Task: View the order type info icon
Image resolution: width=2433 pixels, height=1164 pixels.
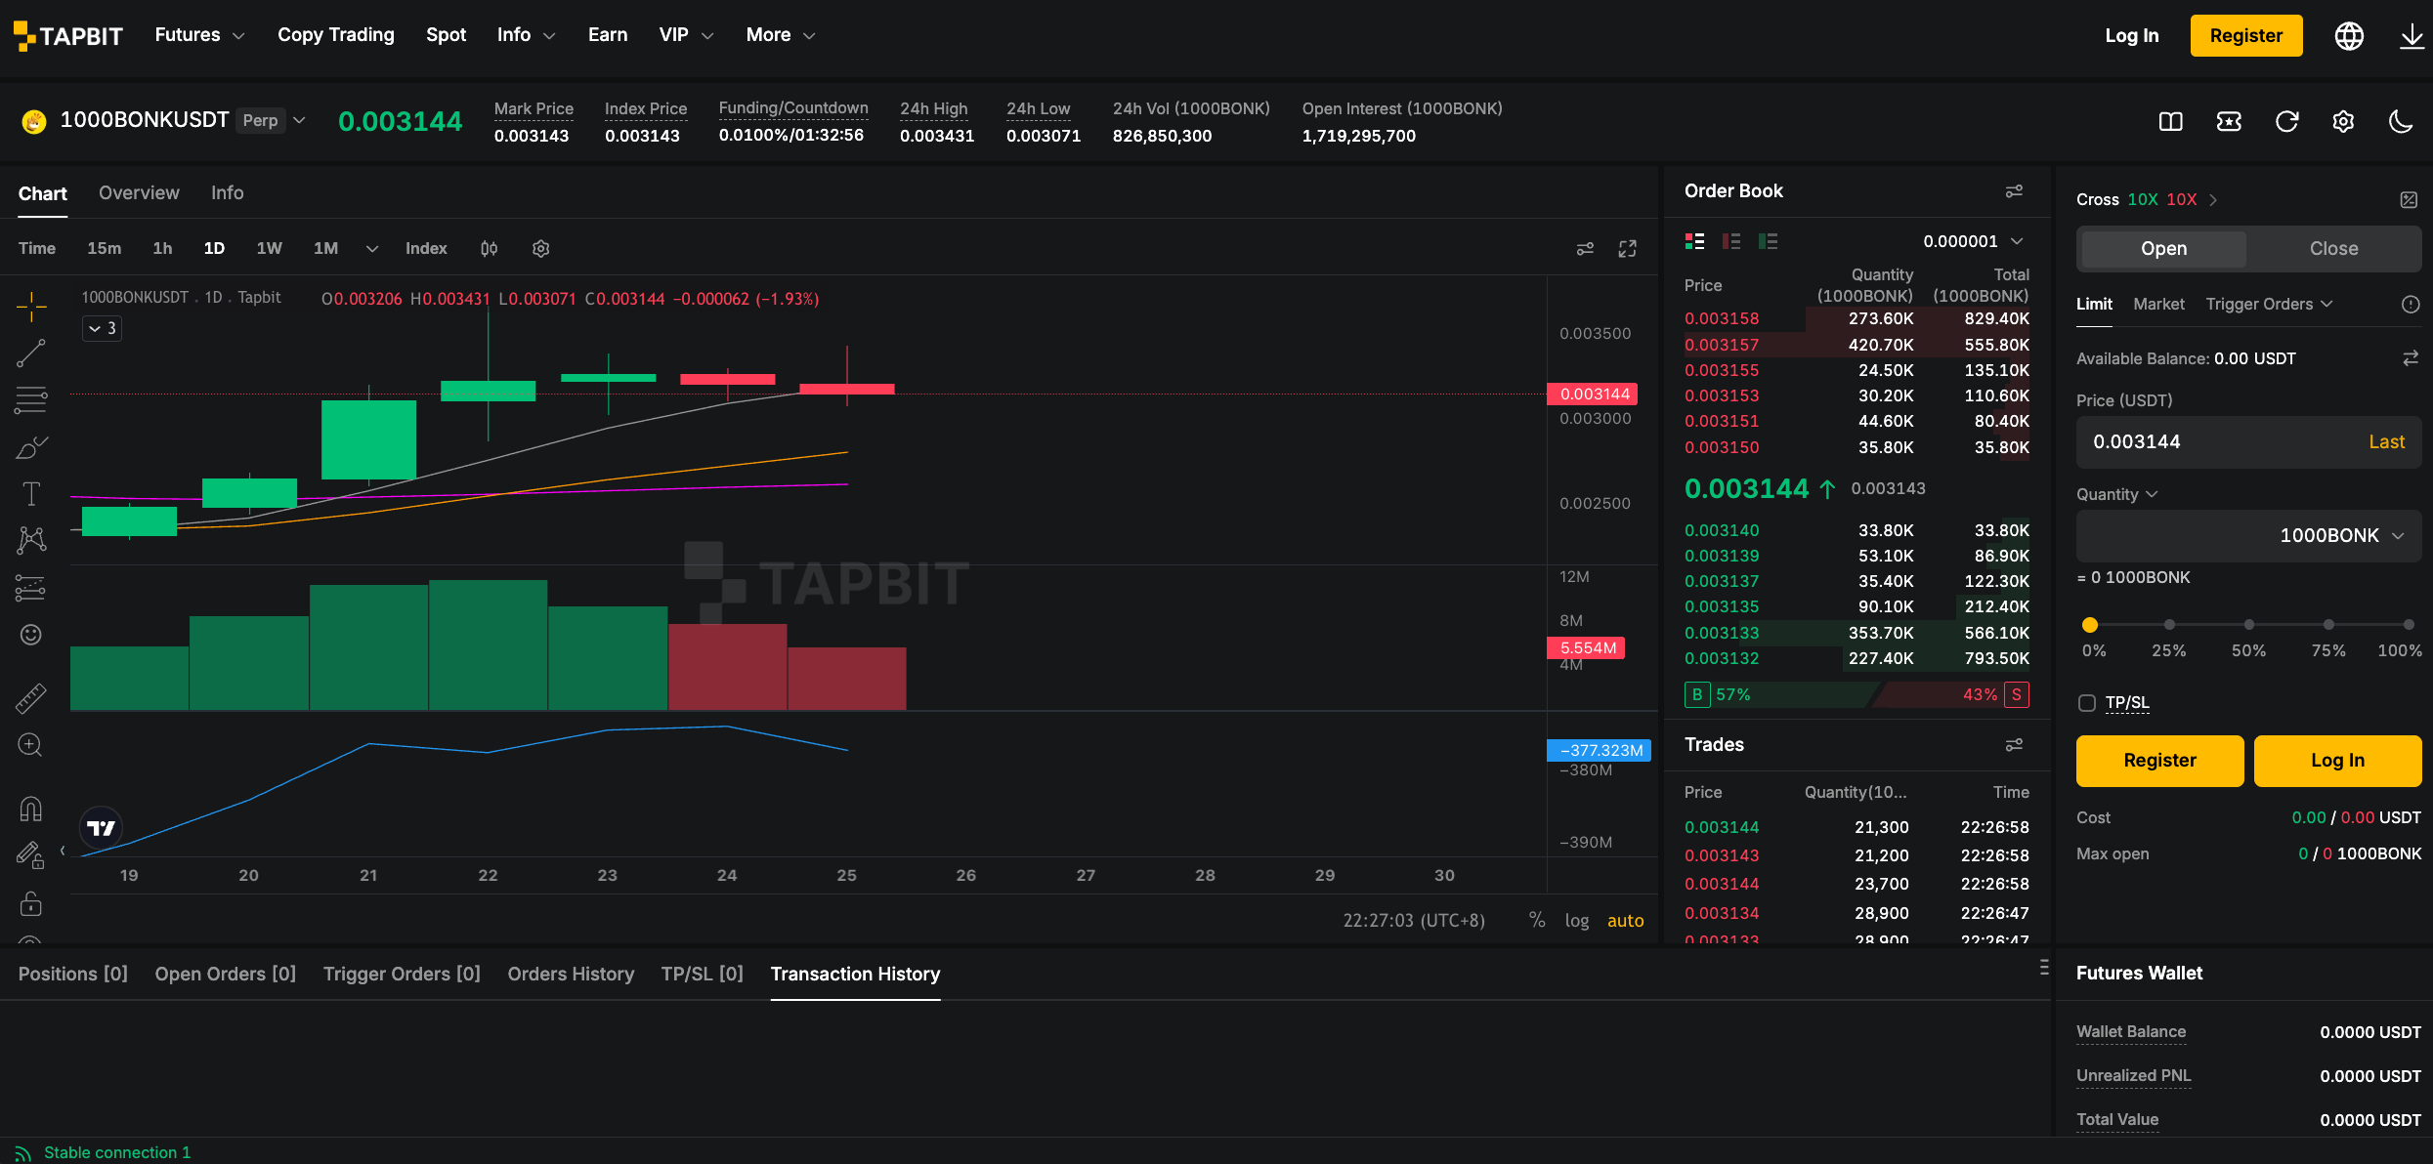Action: [2411, 305]
